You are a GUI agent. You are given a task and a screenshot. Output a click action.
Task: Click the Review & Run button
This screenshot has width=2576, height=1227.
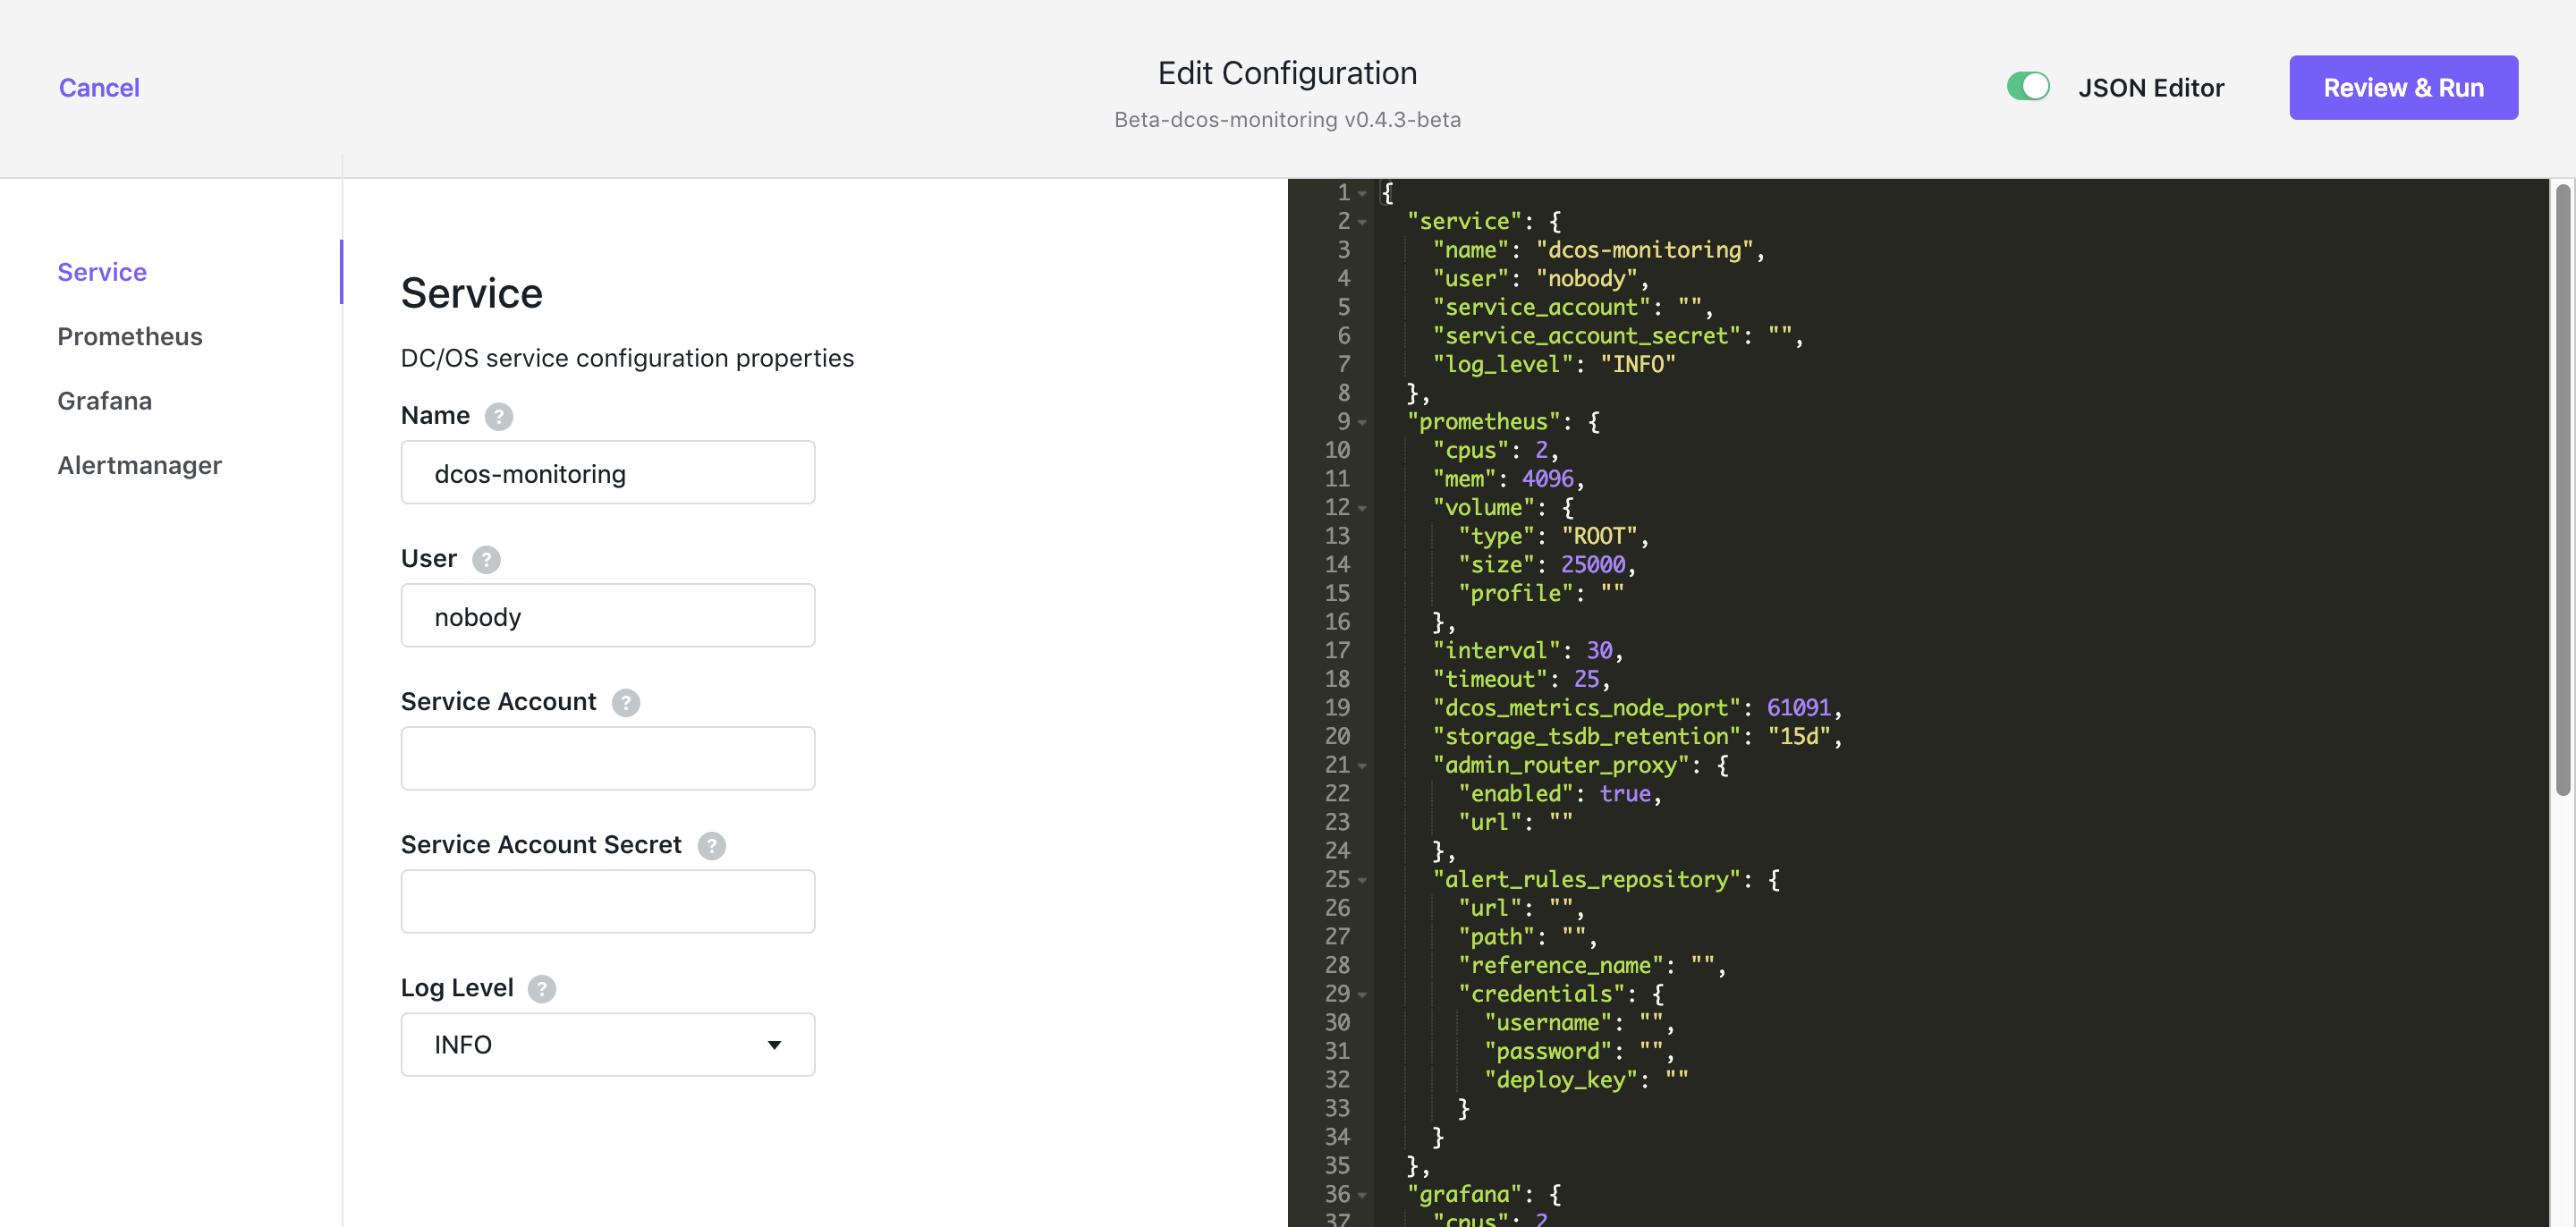[2403, 87]
